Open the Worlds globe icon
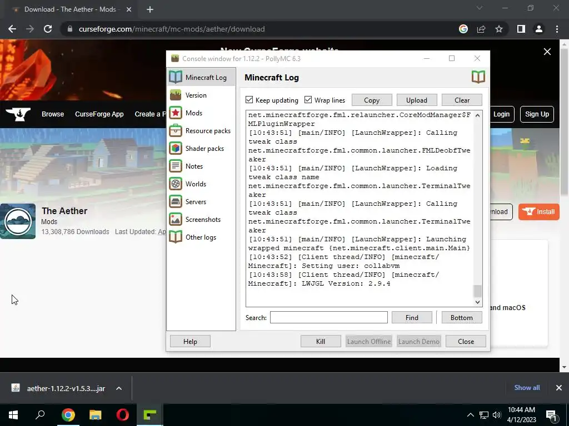 (x=176, y=184)
